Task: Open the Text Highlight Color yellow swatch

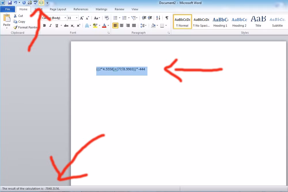Action: point(95,25)
